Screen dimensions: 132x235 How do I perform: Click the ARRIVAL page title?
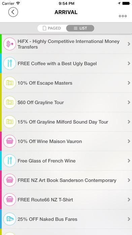pos(66,12)
